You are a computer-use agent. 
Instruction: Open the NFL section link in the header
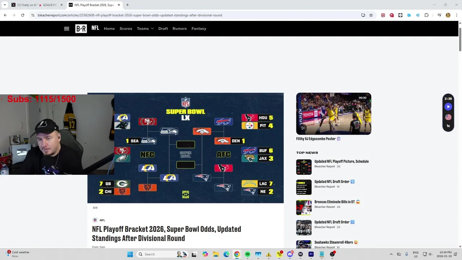(95, 28)
